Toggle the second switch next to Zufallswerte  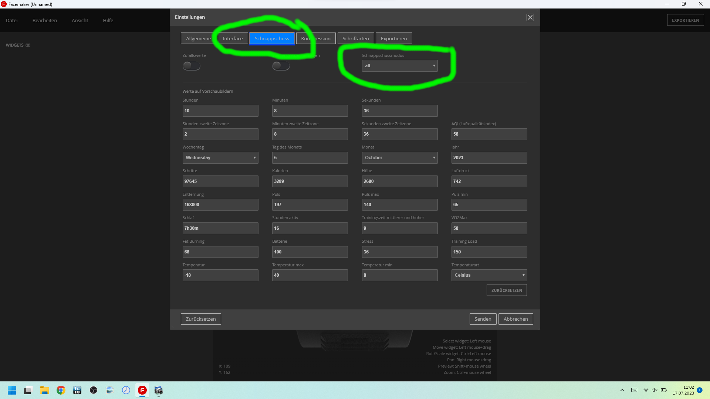click(281, 66)
